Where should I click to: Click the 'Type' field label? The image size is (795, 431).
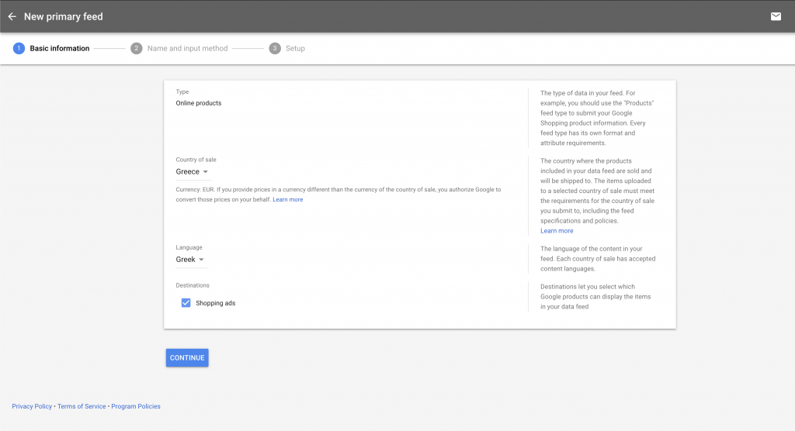182,91
